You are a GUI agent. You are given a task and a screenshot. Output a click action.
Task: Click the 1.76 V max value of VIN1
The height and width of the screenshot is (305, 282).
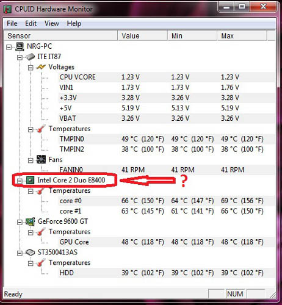pyautogui.click(x=230, y=87)
